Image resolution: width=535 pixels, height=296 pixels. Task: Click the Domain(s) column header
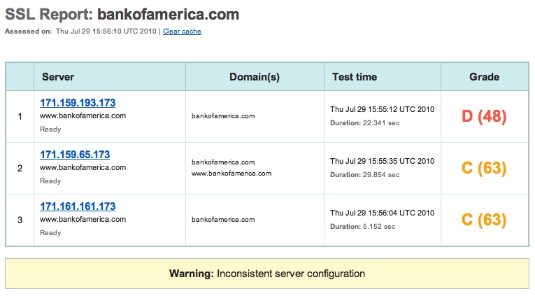(x=255, y=77)
